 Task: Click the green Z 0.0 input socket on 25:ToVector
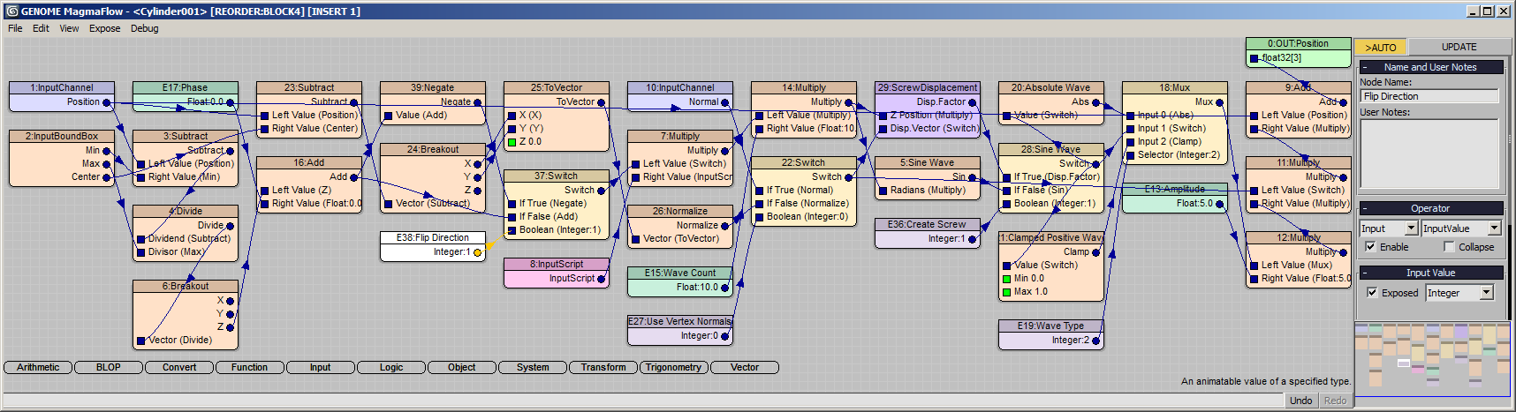[x=512, y=142]
